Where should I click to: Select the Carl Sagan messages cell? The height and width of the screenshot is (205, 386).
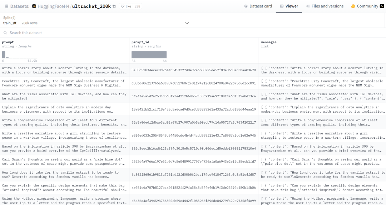click(322, 162)
